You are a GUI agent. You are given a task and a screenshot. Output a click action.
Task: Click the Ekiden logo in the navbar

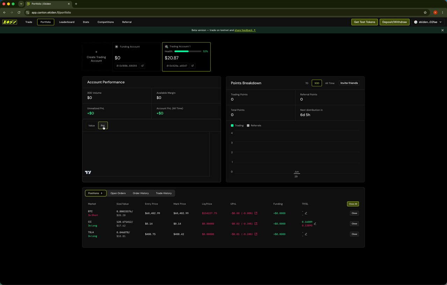[9, 22]
